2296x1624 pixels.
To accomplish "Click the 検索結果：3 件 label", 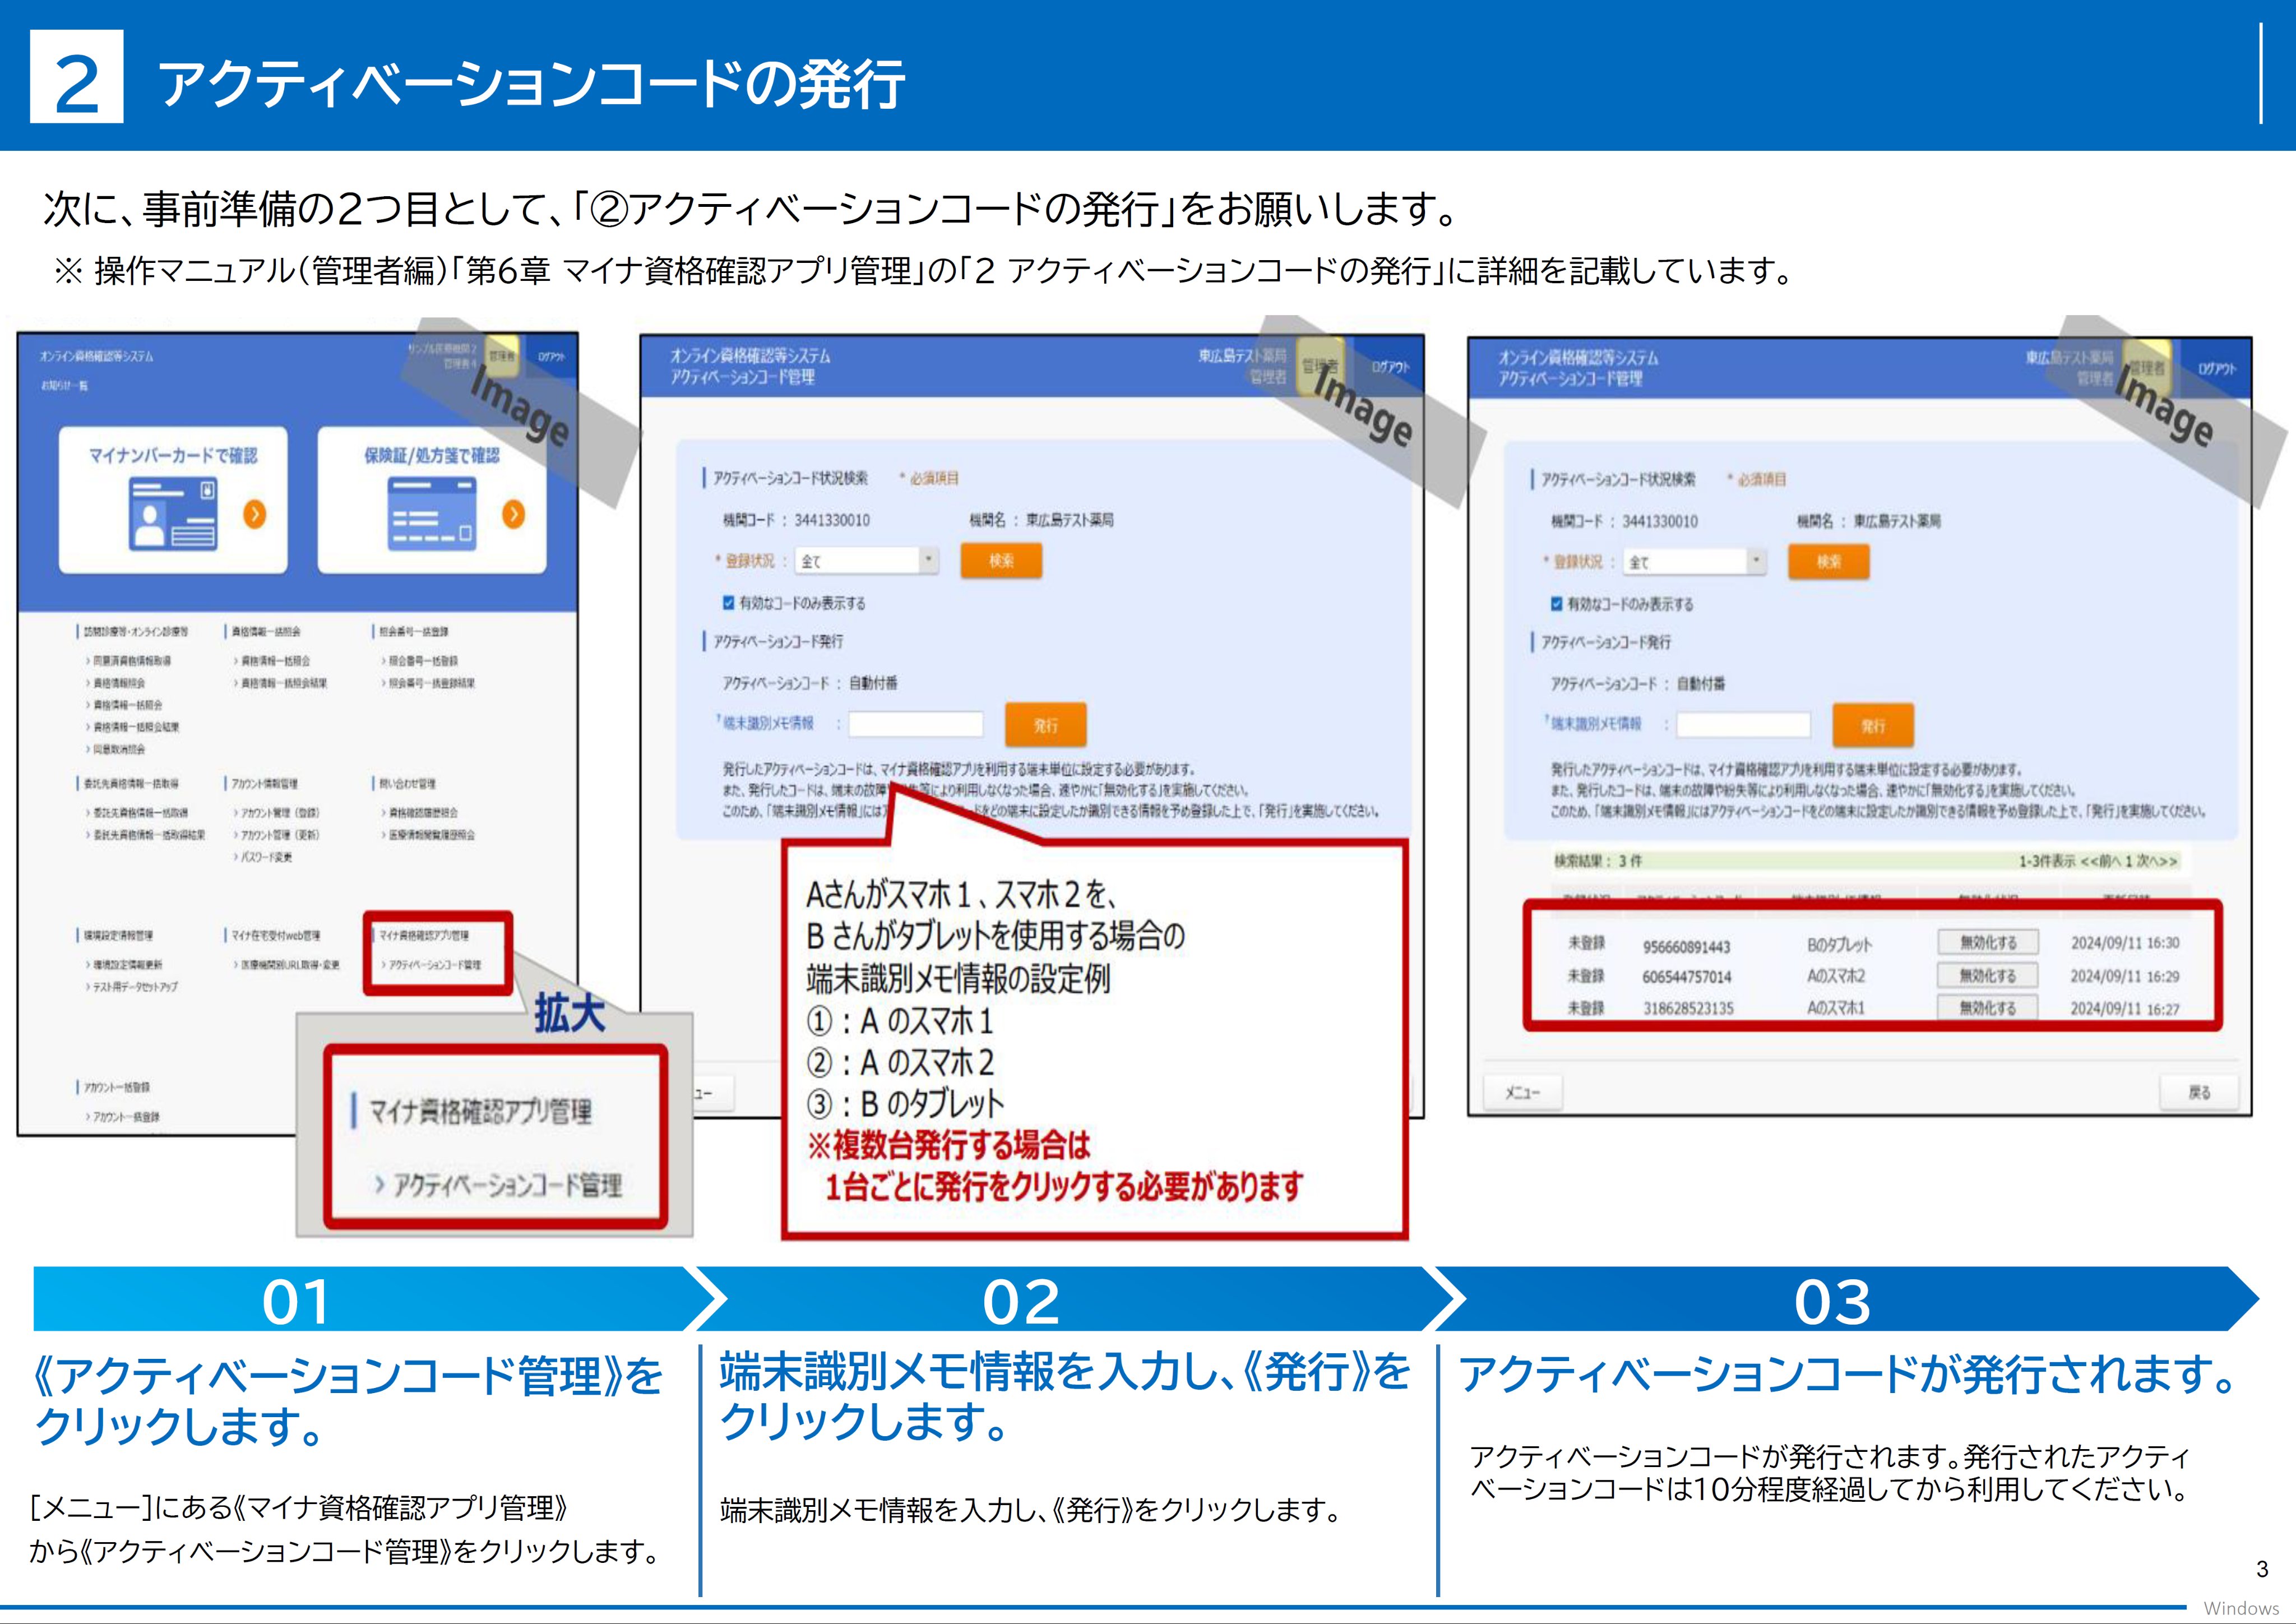I will [x=1598, y=861].
